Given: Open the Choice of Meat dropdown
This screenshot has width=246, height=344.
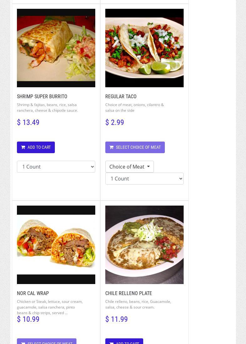Looking at the screenshot, I should [x=129, y=167].
